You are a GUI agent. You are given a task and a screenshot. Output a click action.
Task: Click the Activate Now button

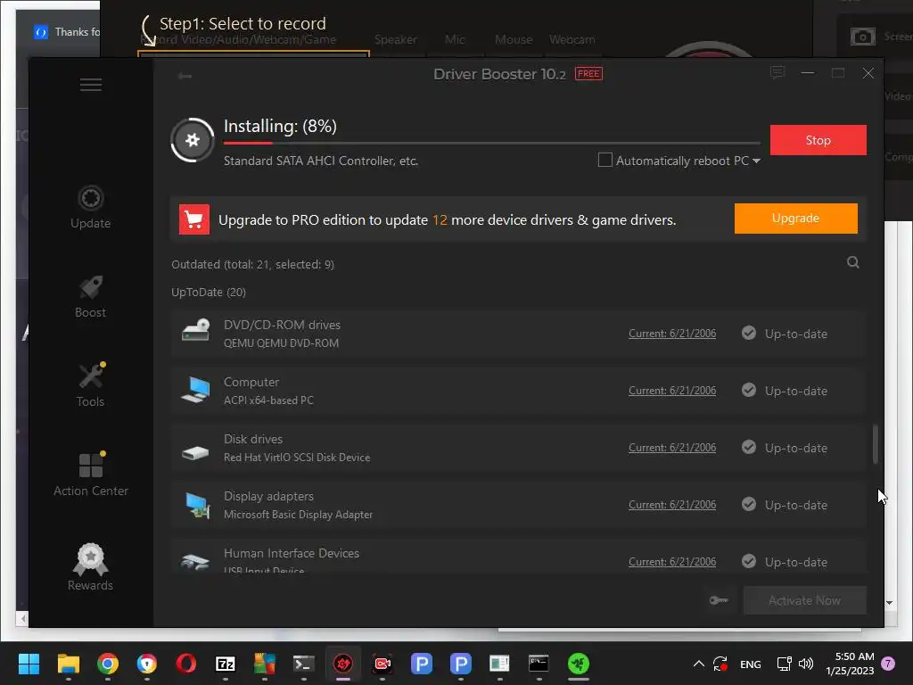pos(805,600)
